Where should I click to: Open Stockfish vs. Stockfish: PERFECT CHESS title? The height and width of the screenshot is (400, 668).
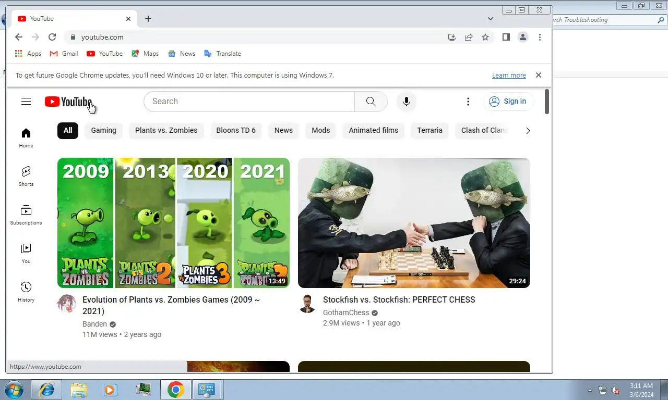399,300
